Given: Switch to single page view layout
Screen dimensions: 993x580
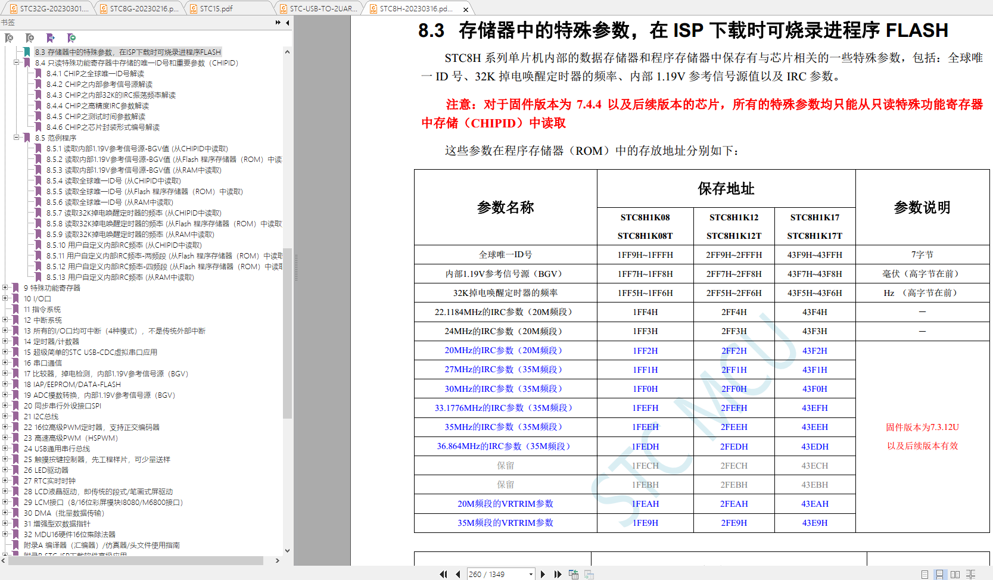Looking at the screenshot, I should (x=924, y=574).
